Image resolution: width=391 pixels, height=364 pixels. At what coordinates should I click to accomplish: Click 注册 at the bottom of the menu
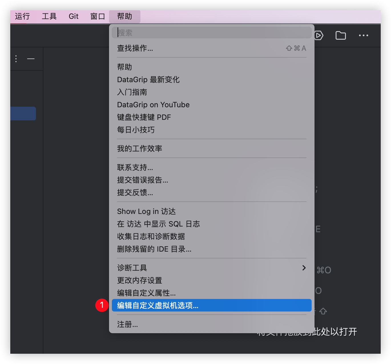tap(127, 325)
